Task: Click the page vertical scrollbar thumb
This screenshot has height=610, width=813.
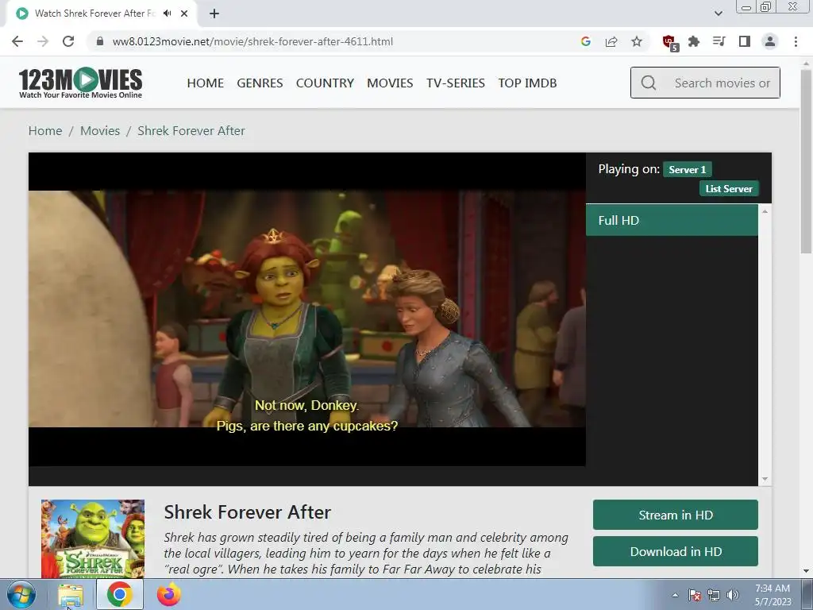Action: tap(805, 160)
